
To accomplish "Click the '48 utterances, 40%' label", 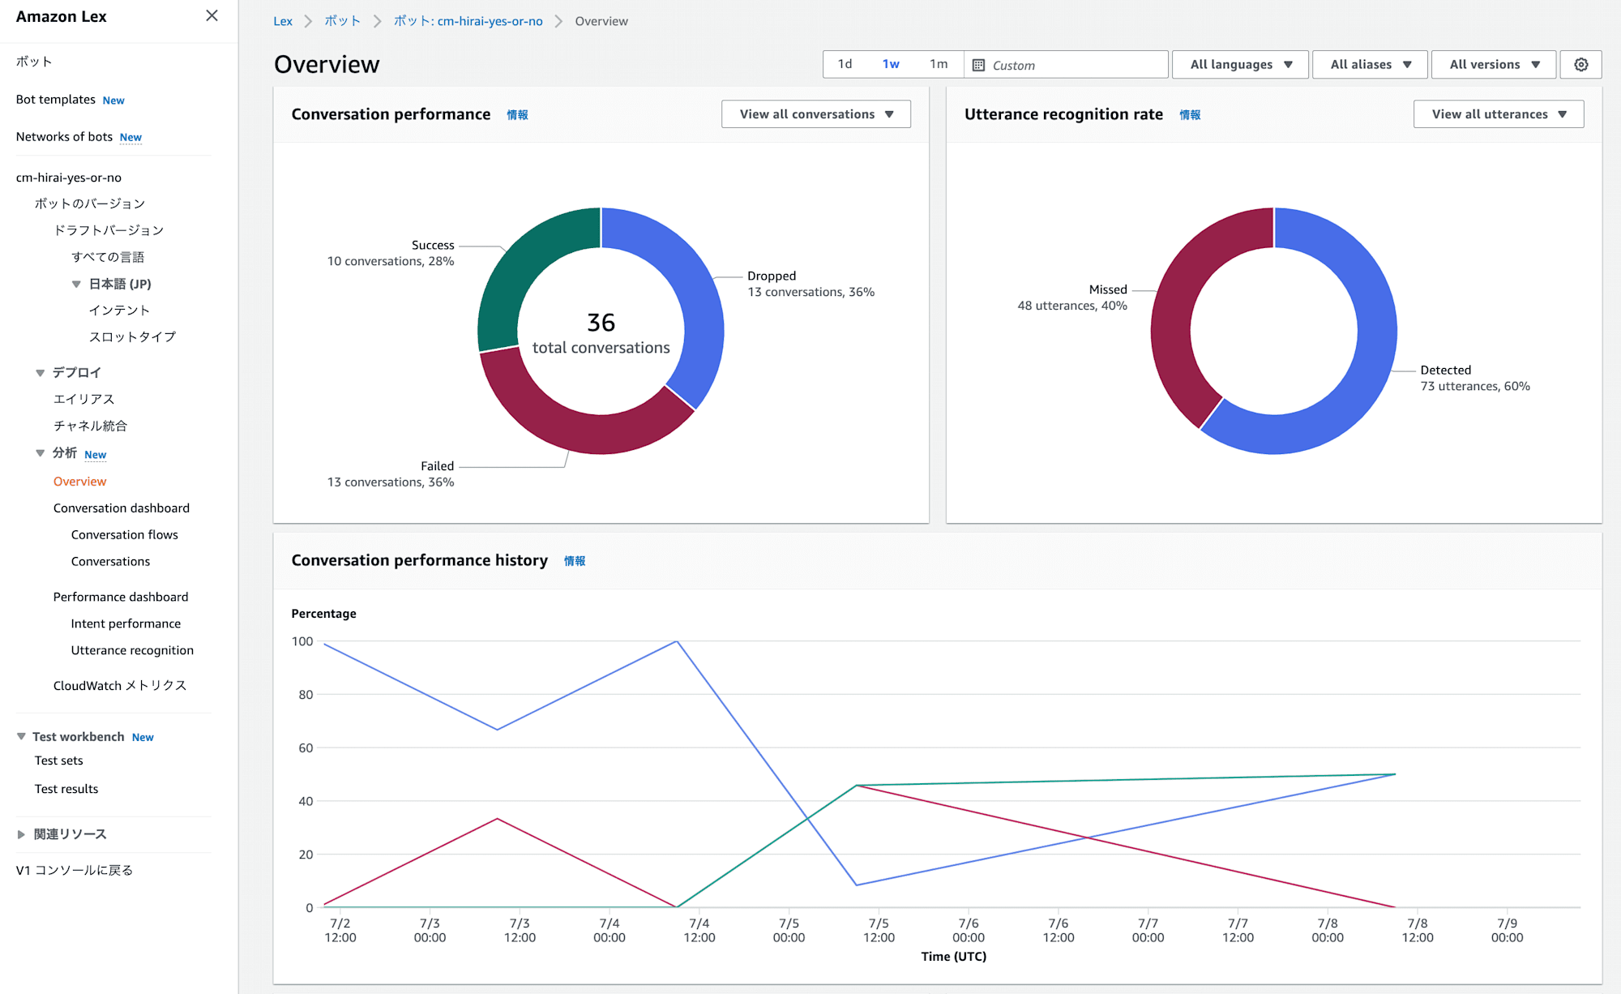I will (1072, 306).
